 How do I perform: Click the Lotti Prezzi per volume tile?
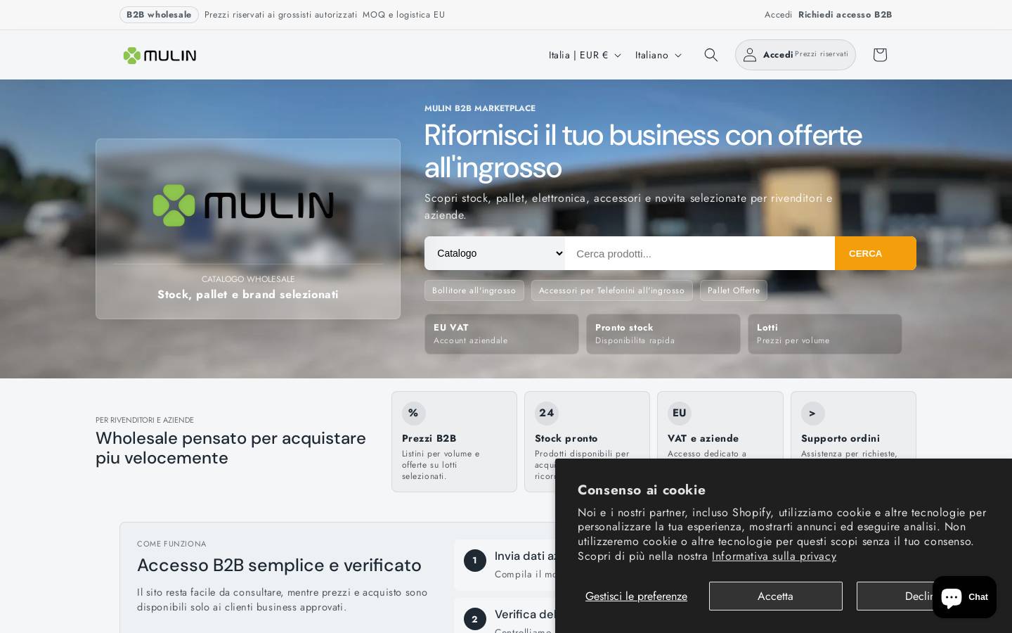825,334
